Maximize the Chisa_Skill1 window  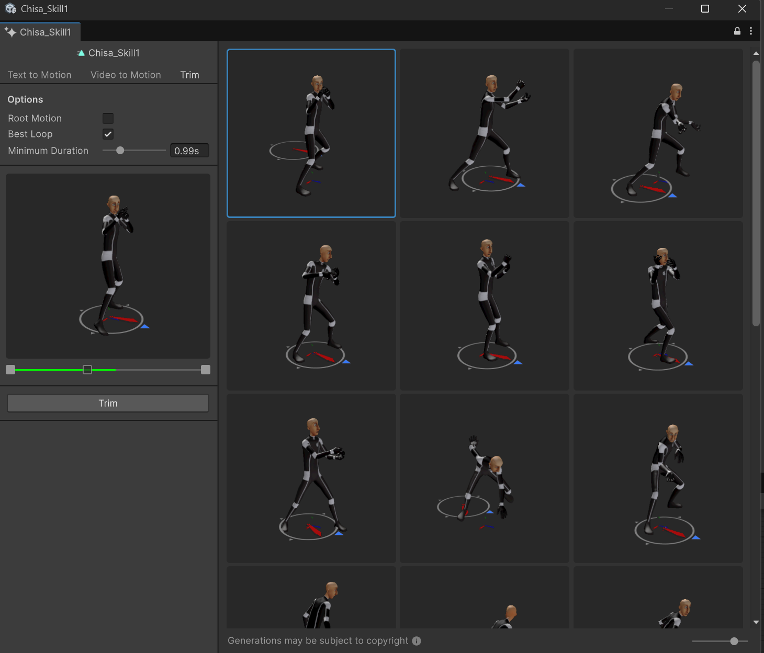point(705,8)
